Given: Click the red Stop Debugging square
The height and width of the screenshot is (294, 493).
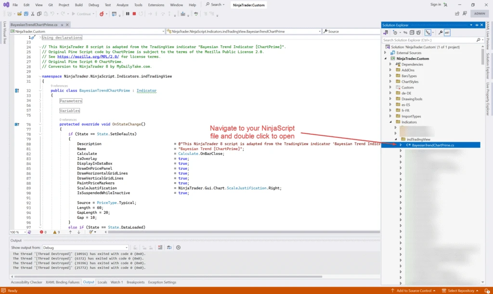Looking at the screenshot, I should pos(134,14).
